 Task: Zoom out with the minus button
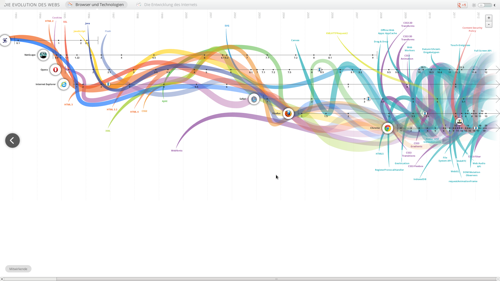tap(489, 24)
